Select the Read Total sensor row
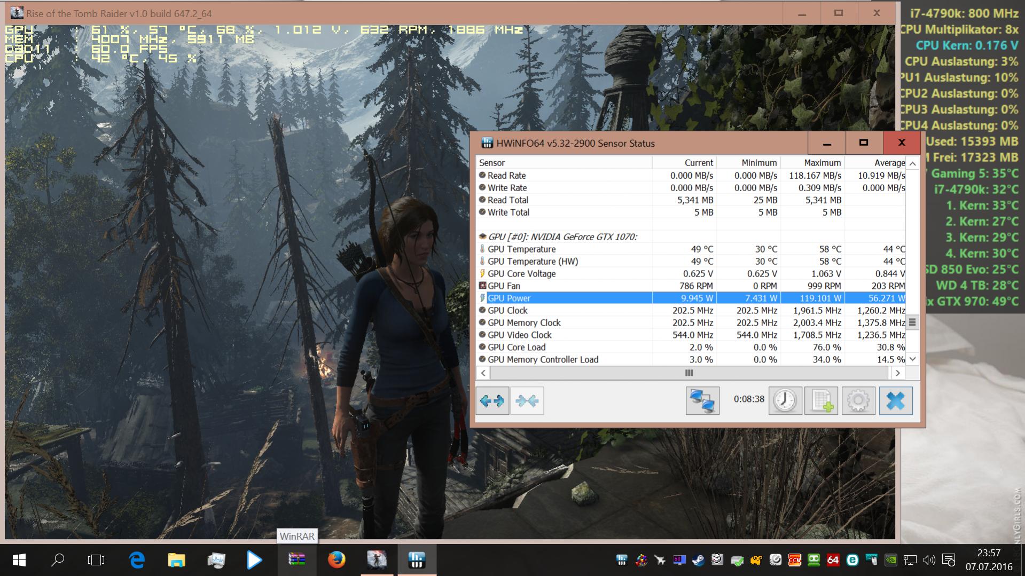 pyautogui.click(x=691, y=200)
